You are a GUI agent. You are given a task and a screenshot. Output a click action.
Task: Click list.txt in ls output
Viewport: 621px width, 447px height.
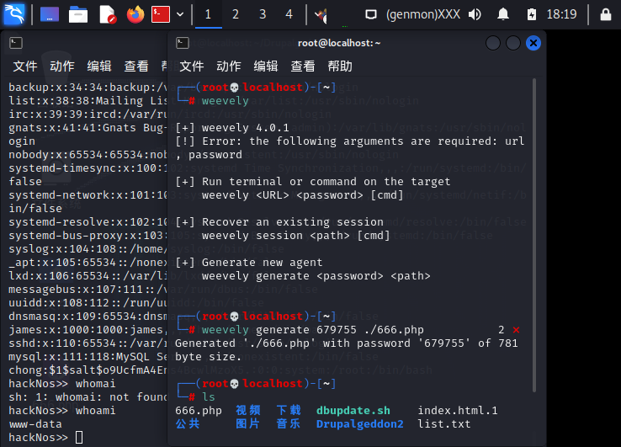(x=444, y=424)
